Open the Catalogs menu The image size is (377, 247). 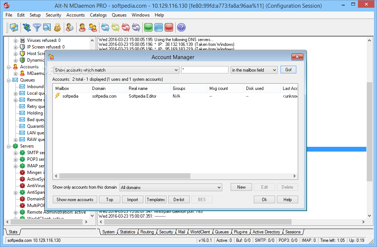point(98,15)
